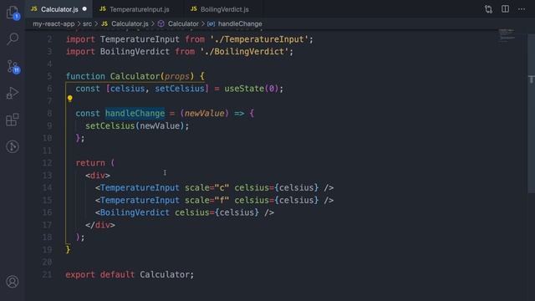Click export default Calculator; line
This screenshot has width=535, height=301.
pyautogui.click(x=130, y=274)
